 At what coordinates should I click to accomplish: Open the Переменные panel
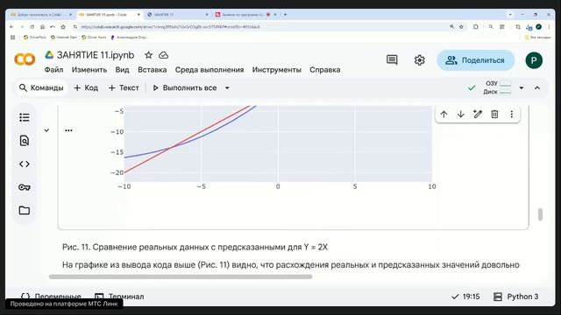tap(51, 297)
